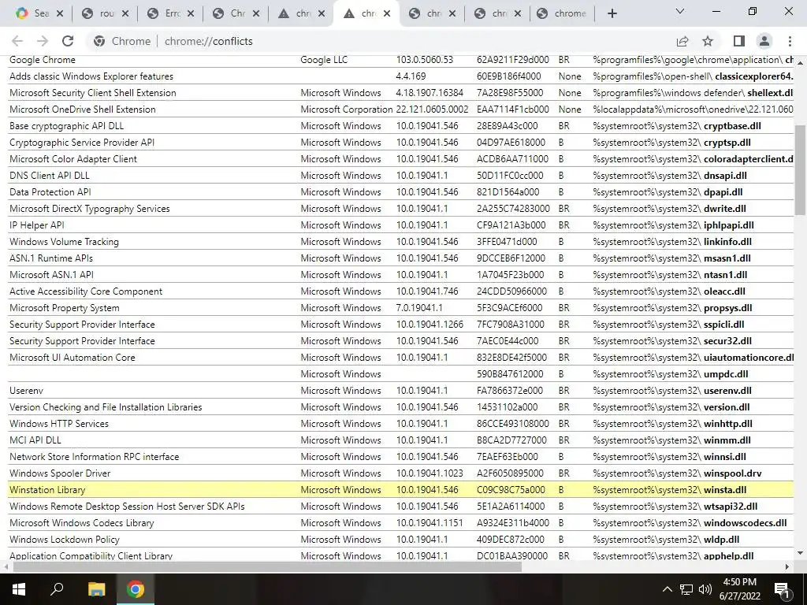Click 'Microsoft Corporation' publisher cell
The height and width of the screenshot is (605, 807).
tap(347, 109)
